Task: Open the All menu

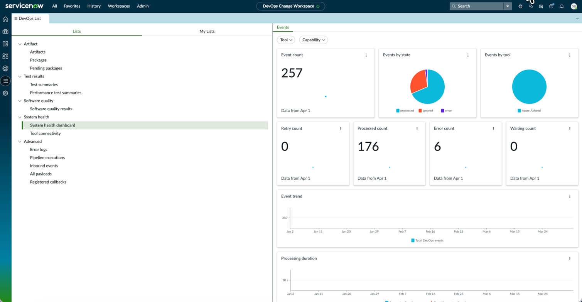Action: pos(54,6)
